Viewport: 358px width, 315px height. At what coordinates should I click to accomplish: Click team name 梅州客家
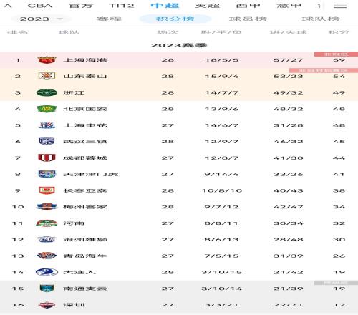tap(85, 207)
